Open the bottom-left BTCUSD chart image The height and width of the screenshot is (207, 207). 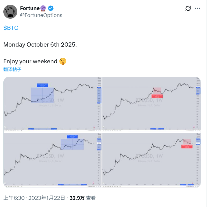(x=53, y=160)
